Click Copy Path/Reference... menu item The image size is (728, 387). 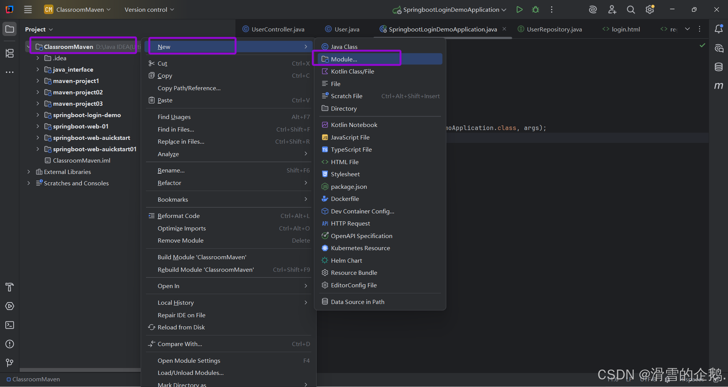pyautogui.click(x=229, y=88)
